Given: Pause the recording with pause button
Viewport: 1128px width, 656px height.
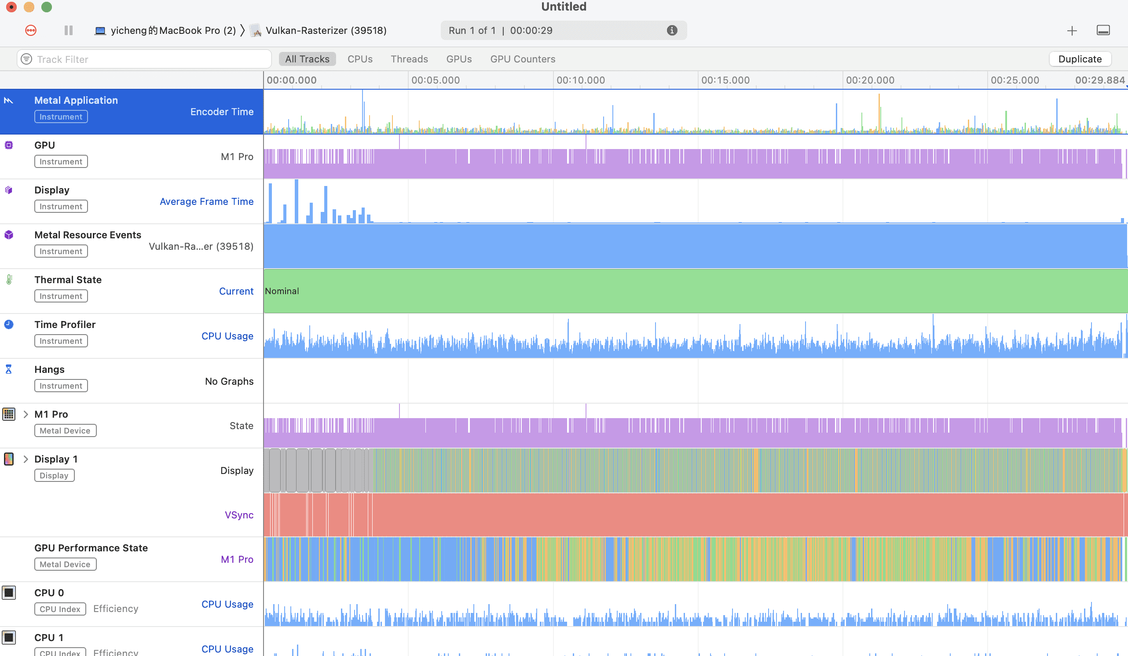Looking at the screenshot, I should coord(69,30).
